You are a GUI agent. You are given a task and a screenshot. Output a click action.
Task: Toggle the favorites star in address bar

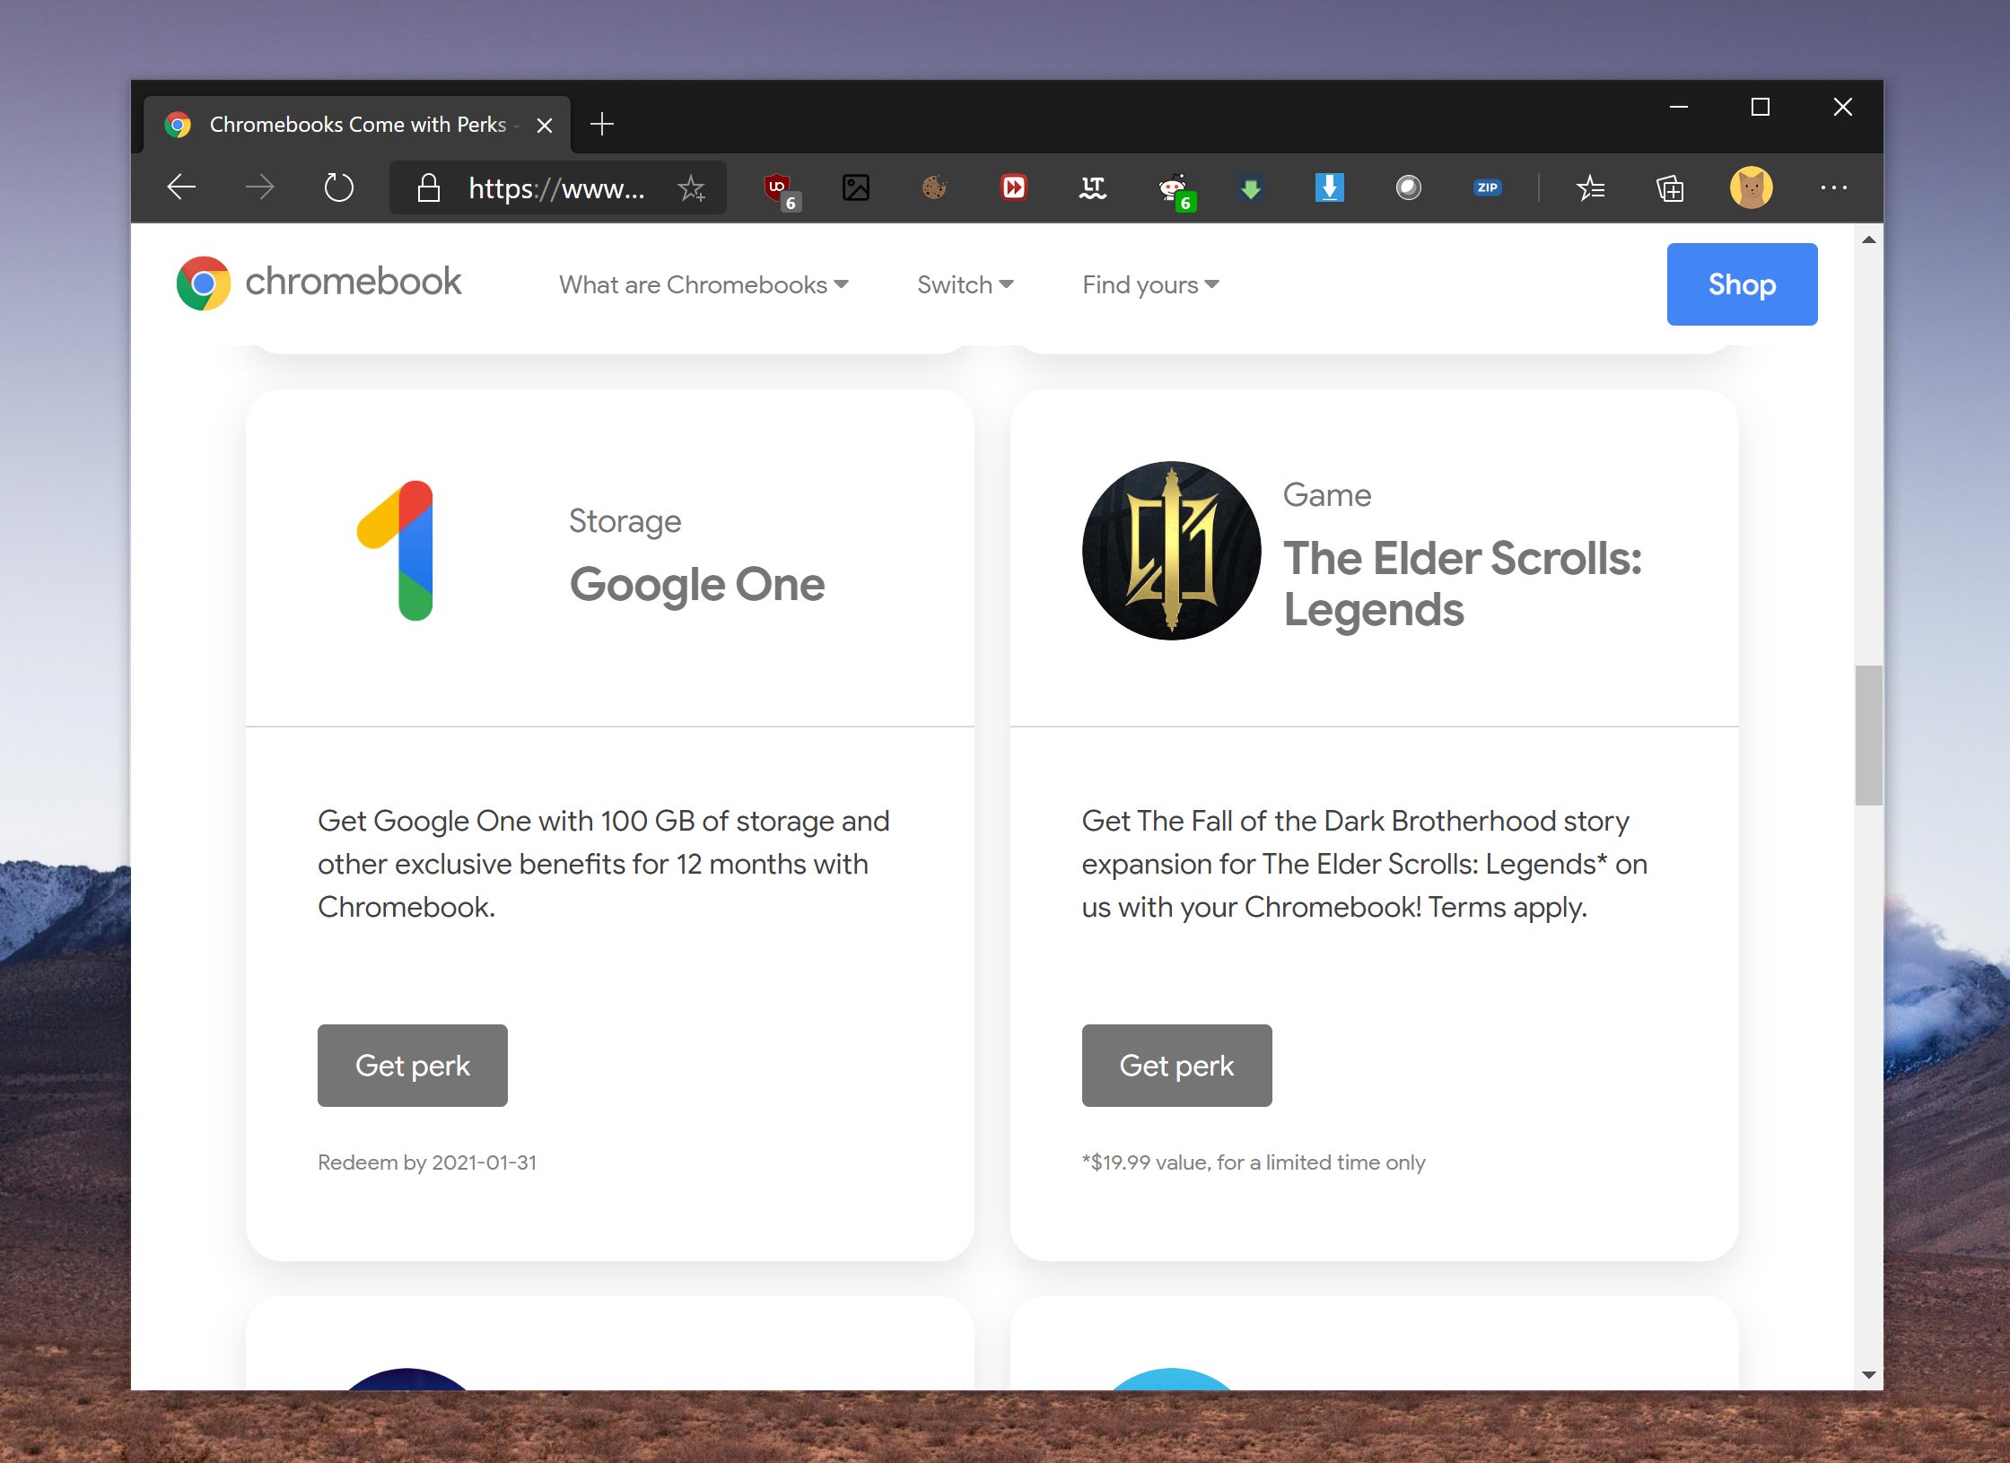pos(692,187)
